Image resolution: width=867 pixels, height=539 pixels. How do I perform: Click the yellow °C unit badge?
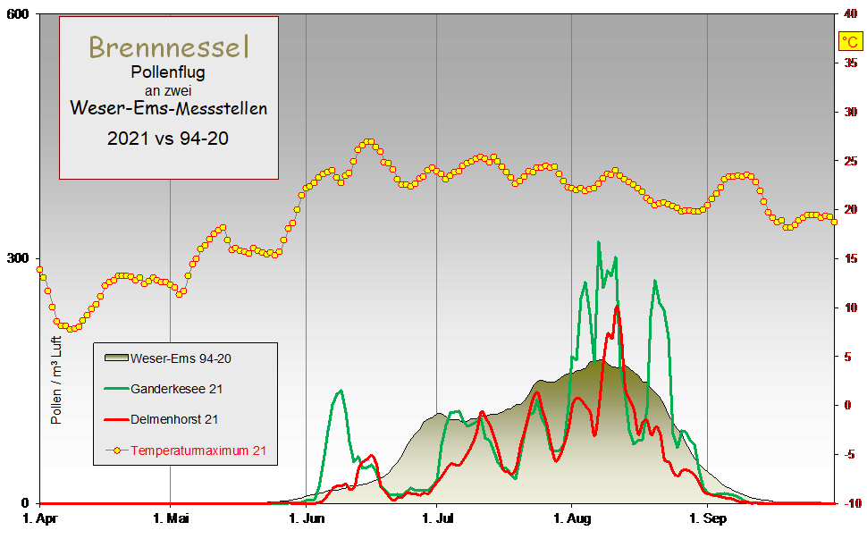pyautogui.click(x=849, y=41)
